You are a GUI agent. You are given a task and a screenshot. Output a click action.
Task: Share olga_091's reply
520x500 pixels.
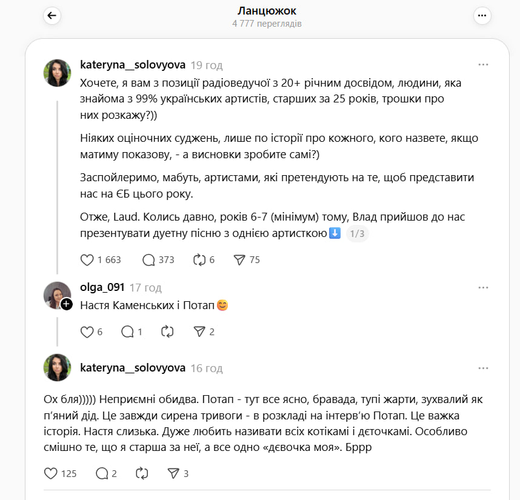coord(199,332)
